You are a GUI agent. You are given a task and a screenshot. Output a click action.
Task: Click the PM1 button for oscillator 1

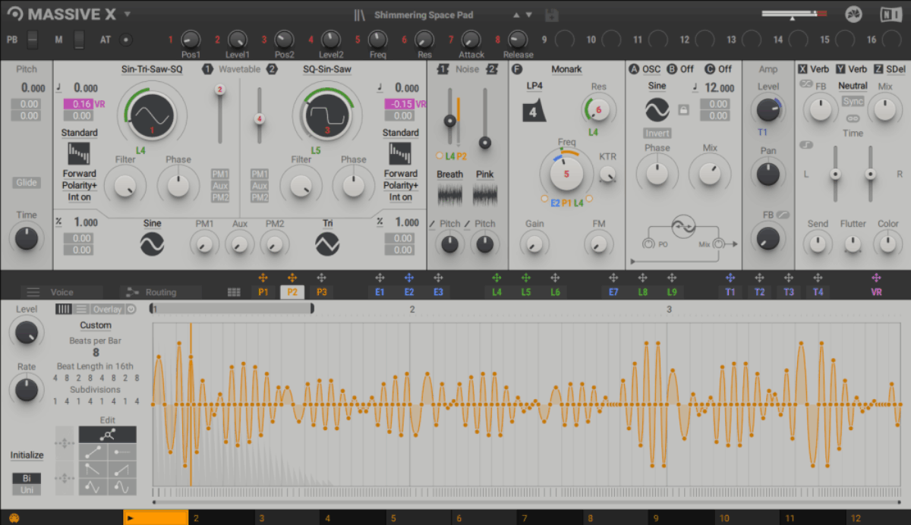click(220, 174)
